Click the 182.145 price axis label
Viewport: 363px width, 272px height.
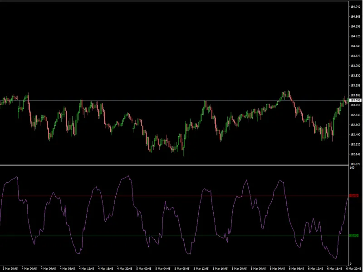355,154
